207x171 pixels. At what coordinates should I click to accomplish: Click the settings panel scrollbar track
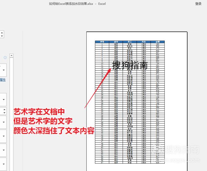[11, 114]
